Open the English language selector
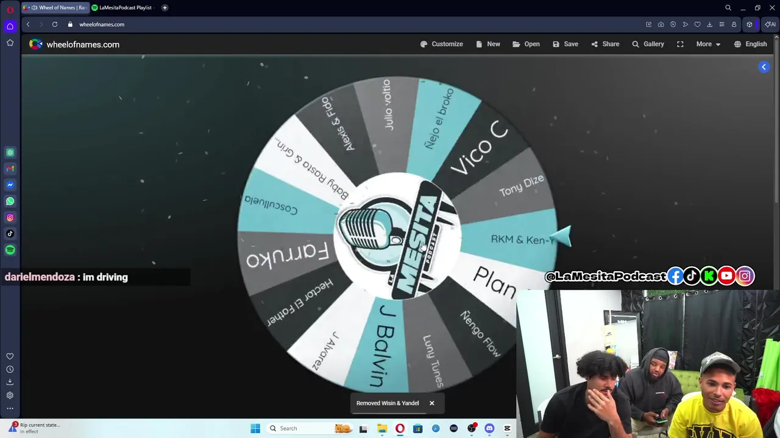The image size is (780, 438). 750,44
